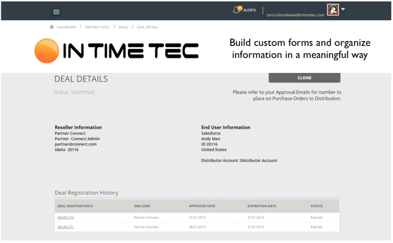The height and width of the screenshot is (243, 393).
Task: Click the In Time Tec orange logo
Action: [x=46, y=50]
